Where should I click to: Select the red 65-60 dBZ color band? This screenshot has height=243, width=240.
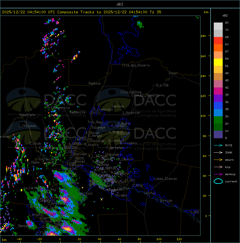point(218,41)
